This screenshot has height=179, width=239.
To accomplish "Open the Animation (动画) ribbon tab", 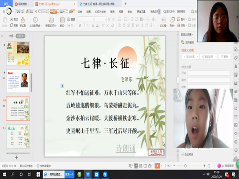I will click(88, 11).
